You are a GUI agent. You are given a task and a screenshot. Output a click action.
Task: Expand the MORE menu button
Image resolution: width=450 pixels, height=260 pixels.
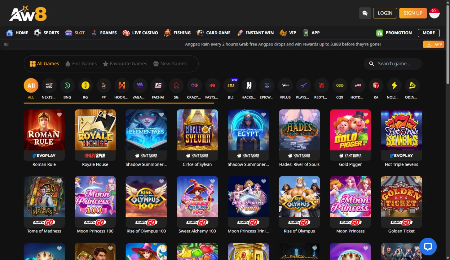click(x=429, y=33)
